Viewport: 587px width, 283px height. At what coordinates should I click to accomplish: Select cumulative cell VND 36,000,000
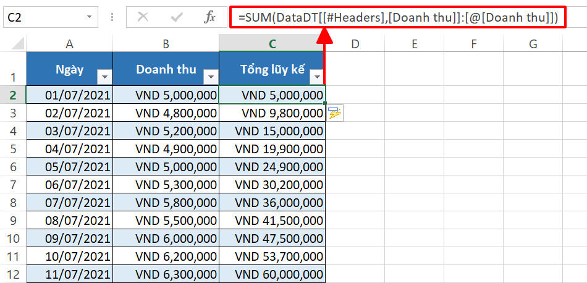point(272,203)
